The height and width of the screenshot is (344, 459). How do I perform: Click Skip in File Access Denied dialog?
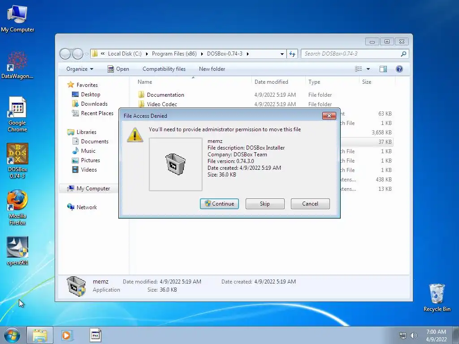click(x=265, y=204)
